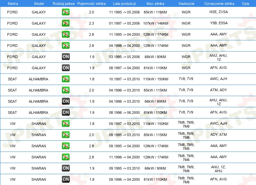
Task: Select the NSE, ZVSA engine code cell
Action: (219, 12)
